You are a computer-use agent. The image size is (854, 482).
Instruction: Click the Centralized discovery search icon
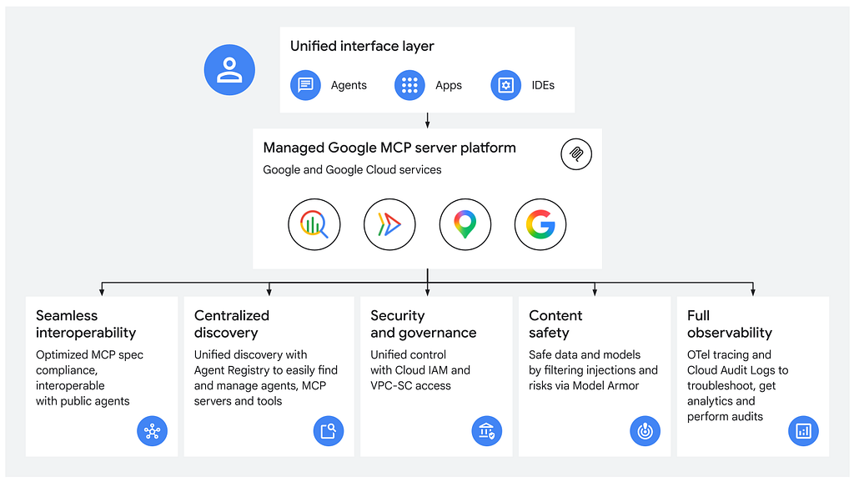(x=329, y=431)
